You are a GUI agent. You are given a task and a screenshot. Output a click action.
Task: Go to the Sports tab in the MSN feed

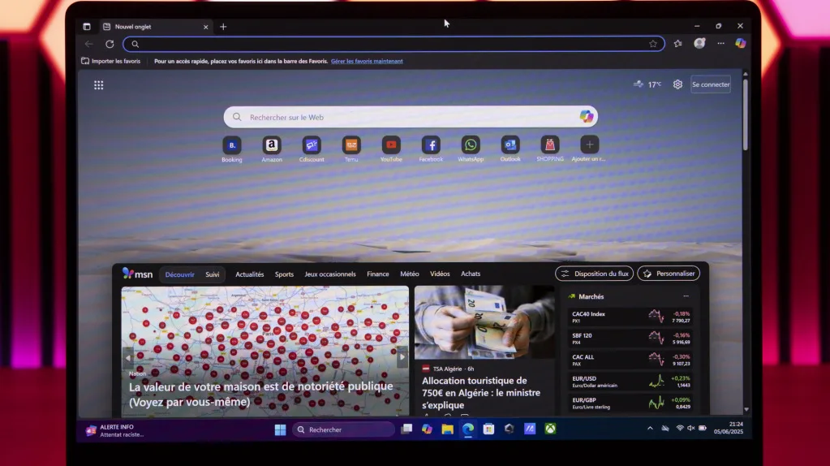[x=284, y=274]
